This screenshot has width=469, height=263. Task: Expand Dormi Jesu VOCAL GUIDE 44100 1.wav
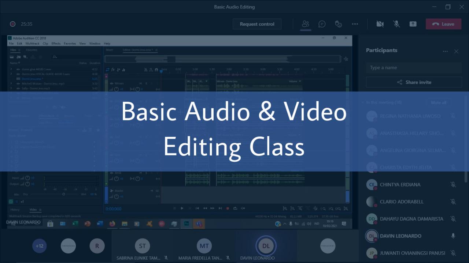tap(11, 74)
